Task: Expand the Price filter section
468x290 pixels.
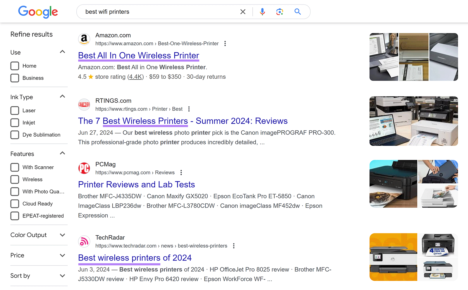Action: [62, 255]
